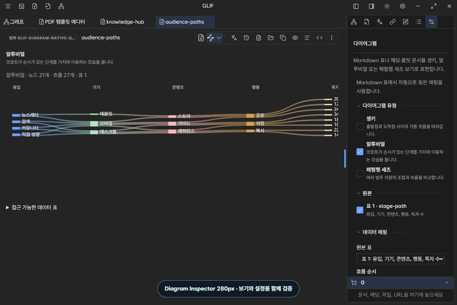457x305 pixels.
Task: Open the diagram mode dropdown chevron
Action: tap(219, 38)
